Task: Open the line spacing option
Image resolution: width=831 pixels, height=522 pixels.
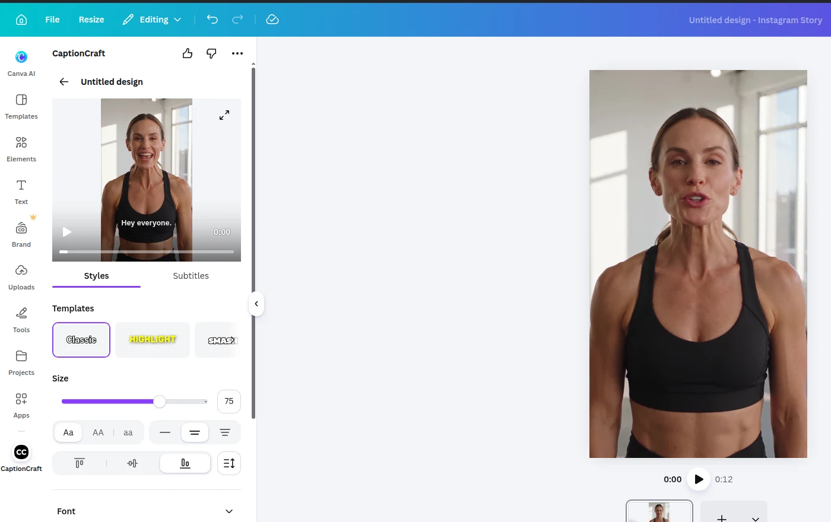Action: coord(229,463)
